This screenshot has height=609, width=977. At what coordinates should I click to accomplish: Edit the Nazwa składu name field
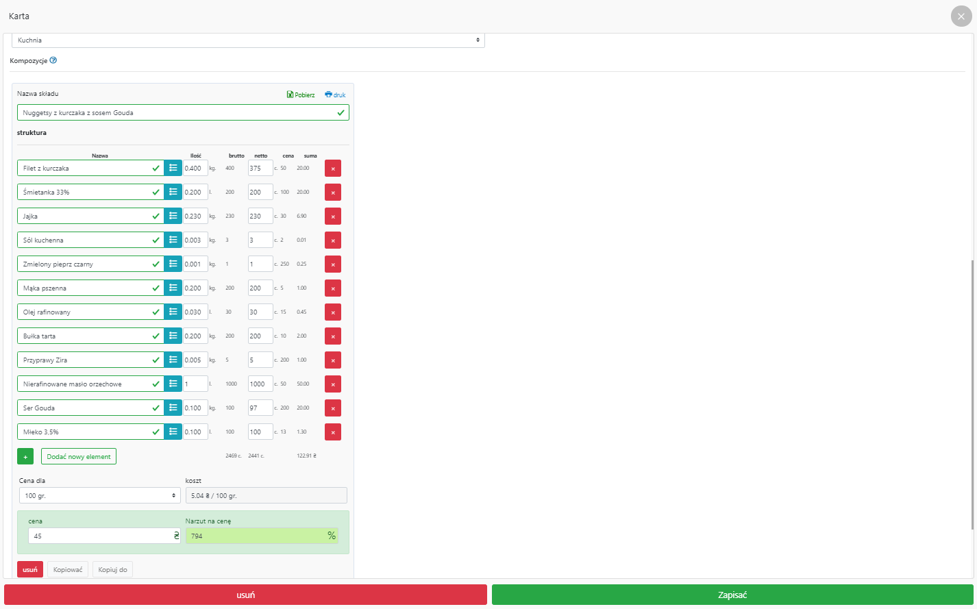pos(178,112)
